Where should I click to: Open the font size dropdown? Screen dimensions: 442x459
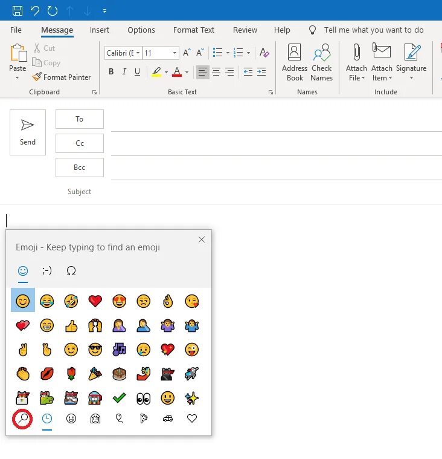[x=175, y=53]
